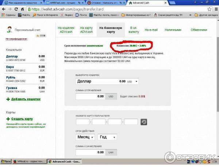Click the Создать карту link
Image resolution: width=219 pixels, height=167 pixels.
(22, 119)
